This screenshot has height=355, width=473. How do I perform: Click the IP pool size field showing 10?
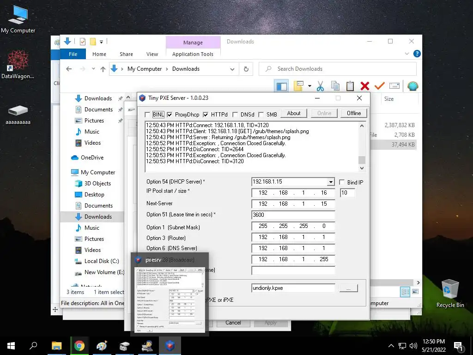click(x=347, y=193)
